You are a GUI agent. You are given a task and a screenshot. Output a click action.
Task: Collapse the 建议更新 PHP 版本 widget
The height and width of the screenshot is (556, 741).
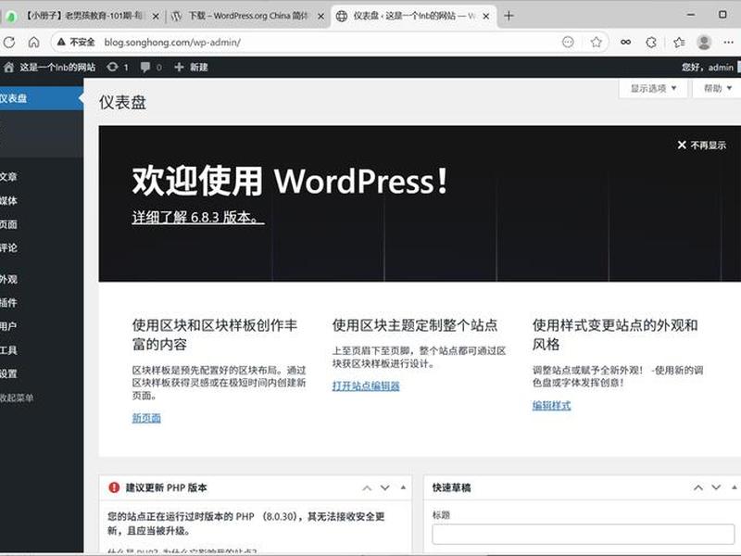point(403,488)
